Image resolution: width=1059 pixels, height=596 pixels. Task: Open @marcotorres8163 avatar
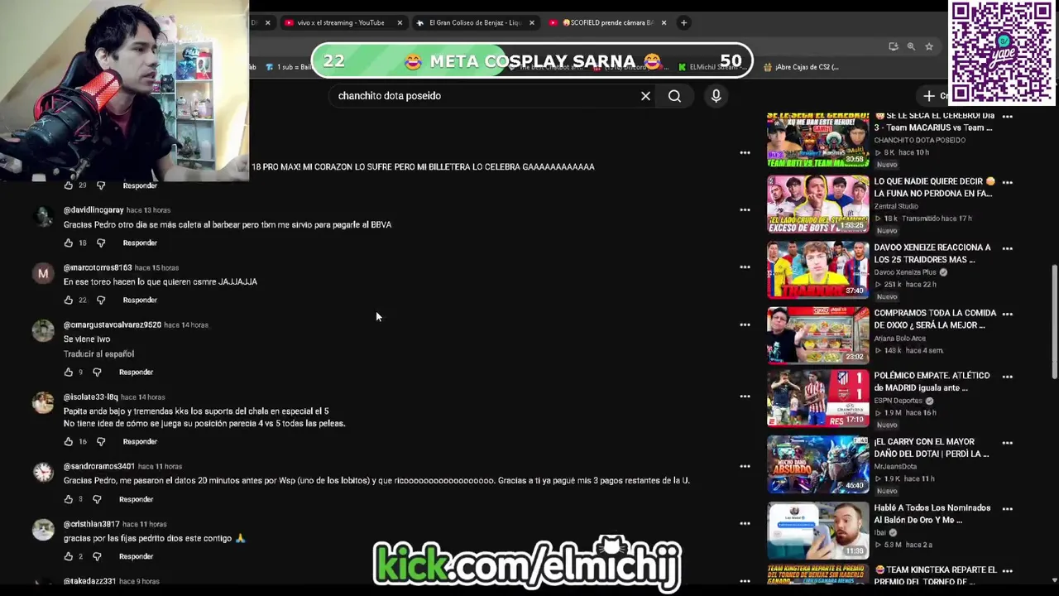(x=43, y=274)
